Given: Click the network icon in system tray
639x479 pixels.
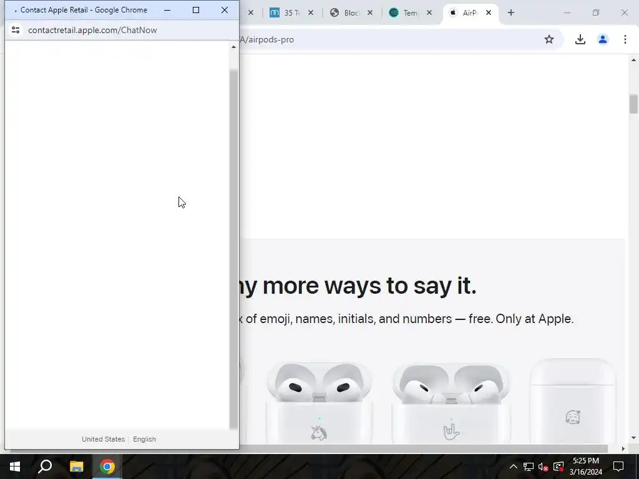Looking at the screenshot, I should (x=528, y=467).
